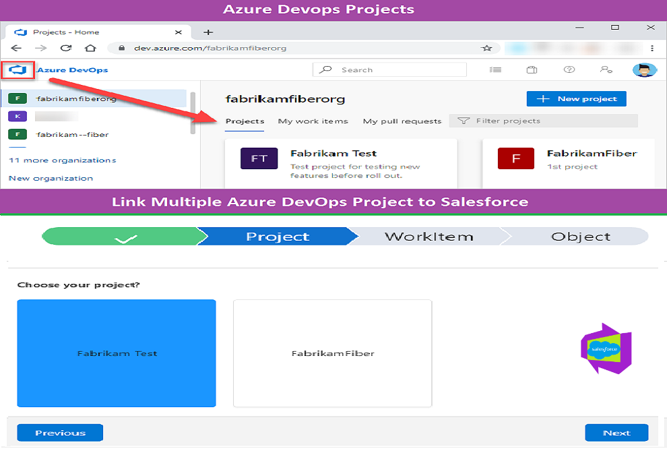The width and height of the screenshot is (667, 449).
Task: Select the FabrikamFiber project card
Action: (x=332, y=353)
